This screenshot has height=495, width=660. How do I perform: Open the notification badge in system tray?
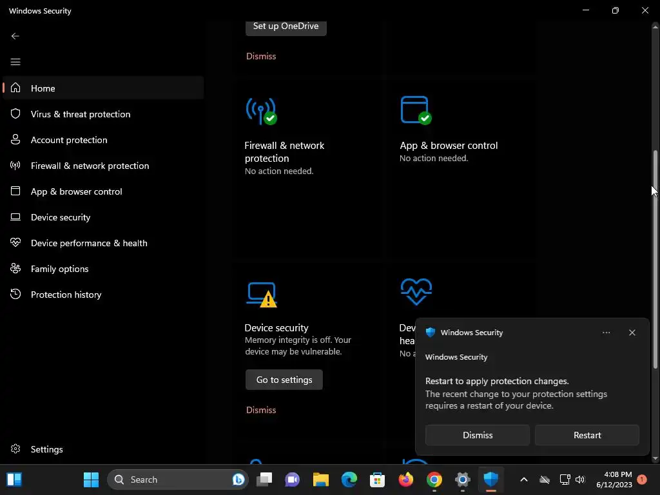pyautogui.click(x=642, y=480)
